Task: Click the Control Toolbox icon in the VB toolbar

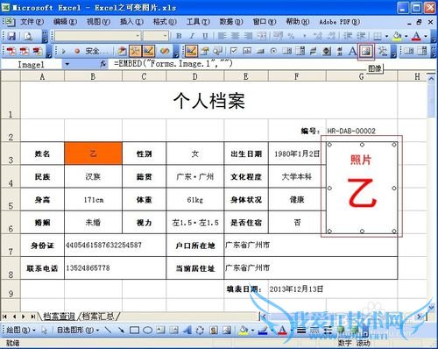Action: pos(135,52)
